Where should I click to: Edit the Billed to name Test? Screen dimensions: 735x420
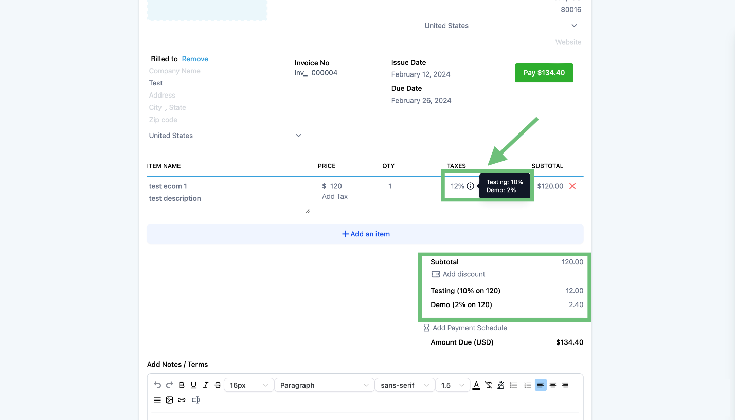[156, 83]
